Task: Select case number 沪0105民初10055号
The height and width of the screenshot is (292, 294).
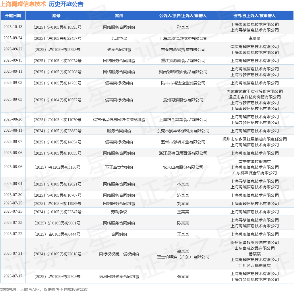Action: coord(57,153)
